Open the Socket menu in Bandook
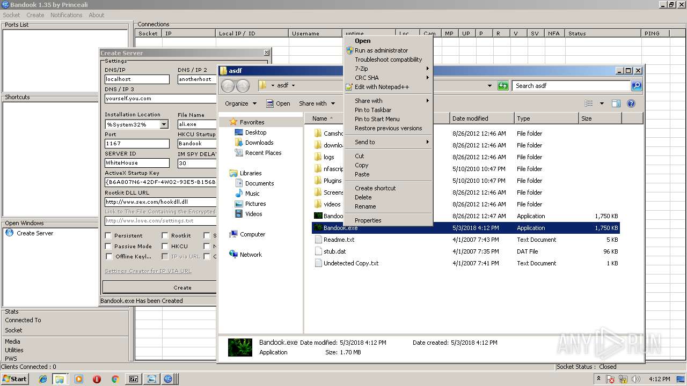Viewport: 687px width, 386px height. tap(11, 15)
